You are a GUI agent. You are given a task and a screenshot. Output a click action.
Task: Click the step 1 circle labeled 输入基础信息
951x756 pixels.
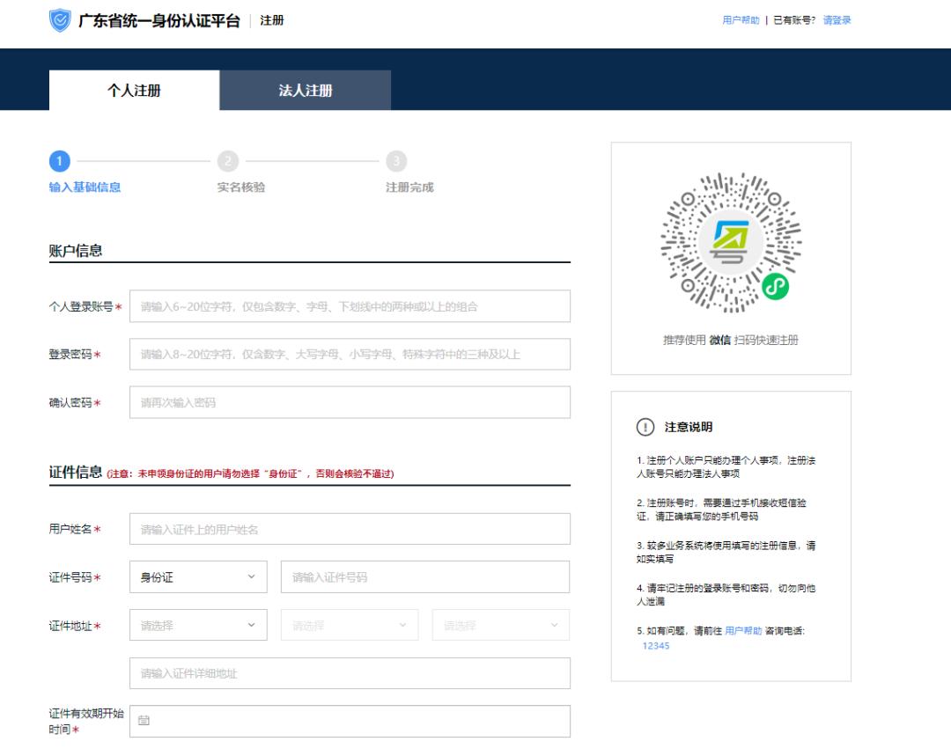coord(59,161)
